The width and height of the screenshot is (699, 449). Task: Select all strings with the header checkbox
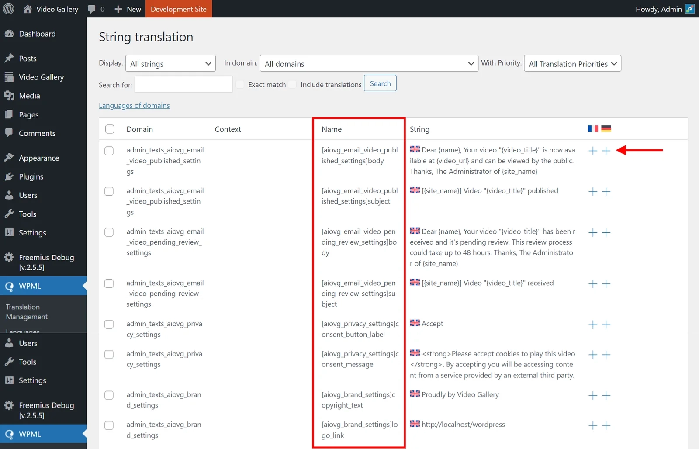[109, 129]
